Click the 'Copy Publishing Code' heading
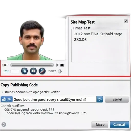131x131 pixels. pyautogui.click(x=19, y=85)
